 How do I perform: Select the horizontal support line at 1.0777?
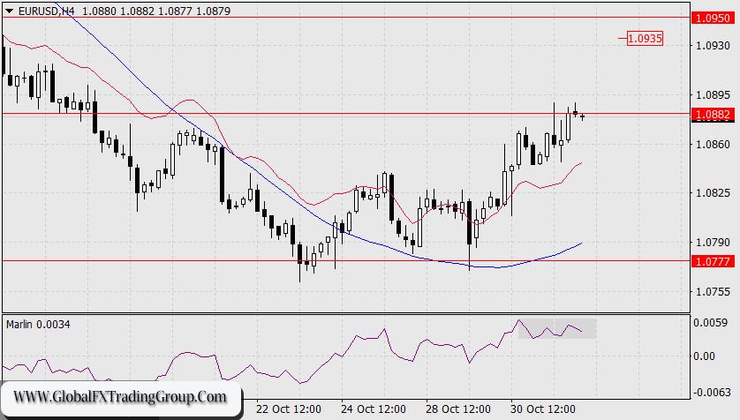346,260
